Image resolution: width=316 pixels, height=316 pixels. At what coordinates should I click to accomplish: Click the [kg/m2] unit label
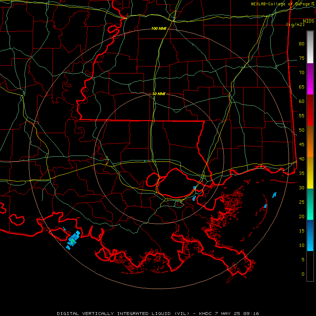[296, 25]
